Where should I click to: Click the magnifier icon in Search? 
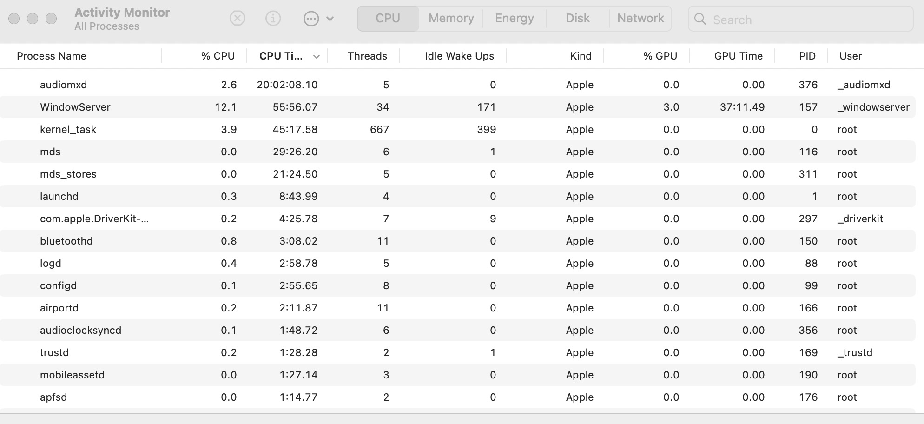(x=700, y=19)
